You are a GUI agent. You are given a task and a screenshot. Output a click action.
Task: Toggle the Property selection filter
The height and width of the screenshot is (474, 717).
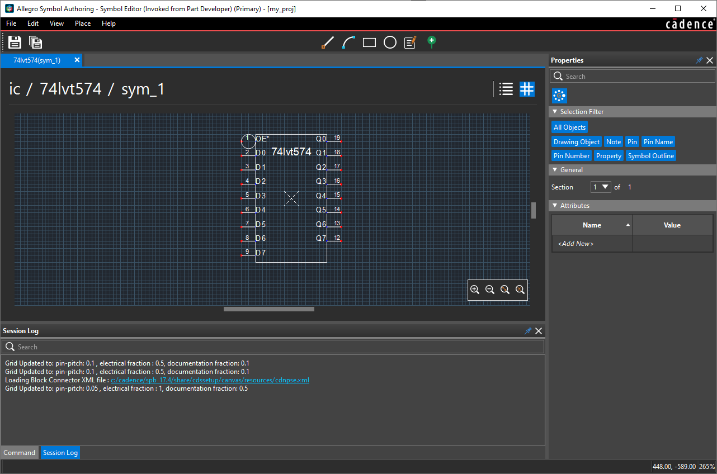pyautogui.click(x=608, y=156)
